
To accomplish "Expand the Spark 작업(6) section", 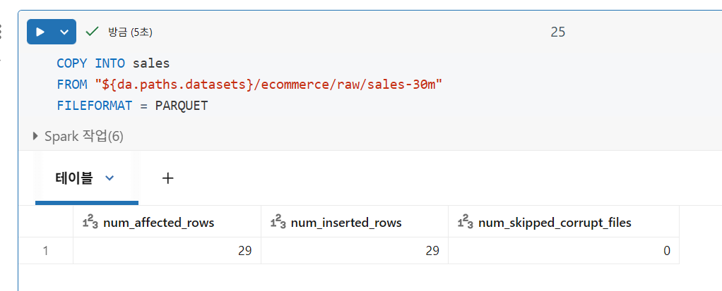I will 36,136.
